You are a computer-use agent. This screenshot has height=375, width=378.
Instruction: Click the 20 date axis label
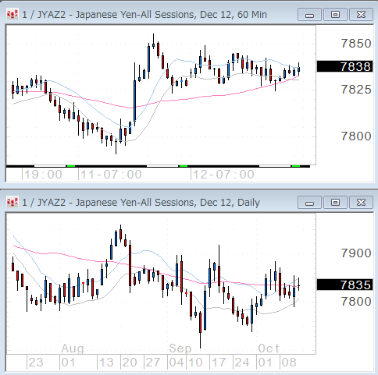[130, 363]
